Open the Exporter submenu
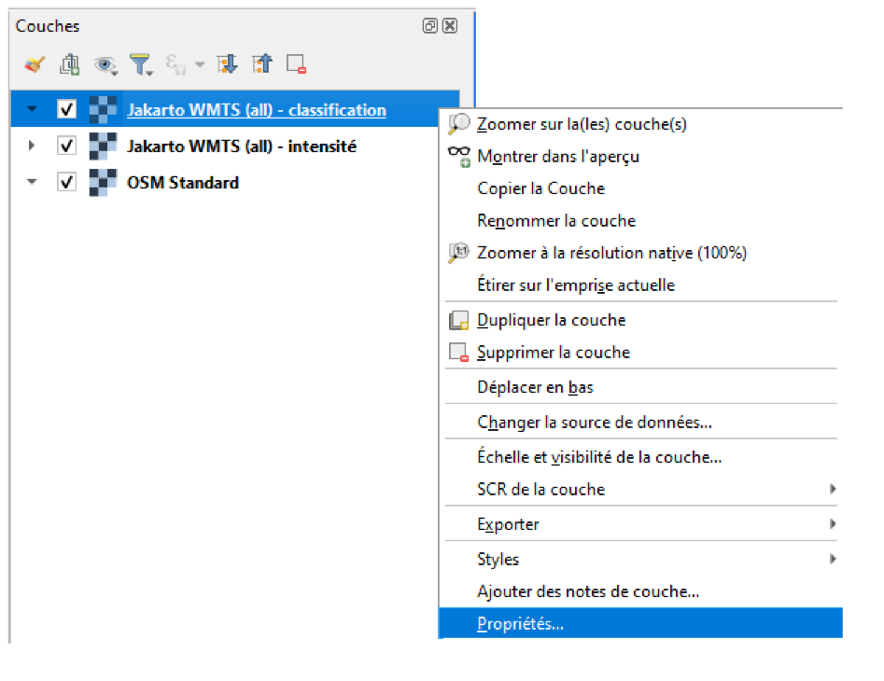The image size is (884, 681). pyautogui.click(x=508, y=524)
